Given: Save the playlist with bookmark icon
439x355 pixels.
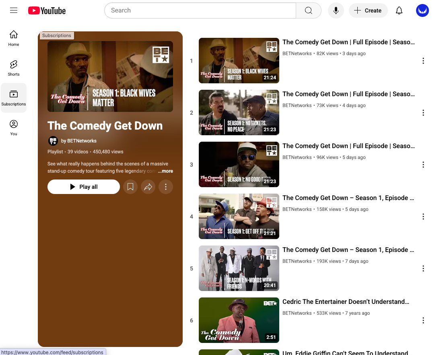Looking at the screenshot, I should tap(130, 187).
